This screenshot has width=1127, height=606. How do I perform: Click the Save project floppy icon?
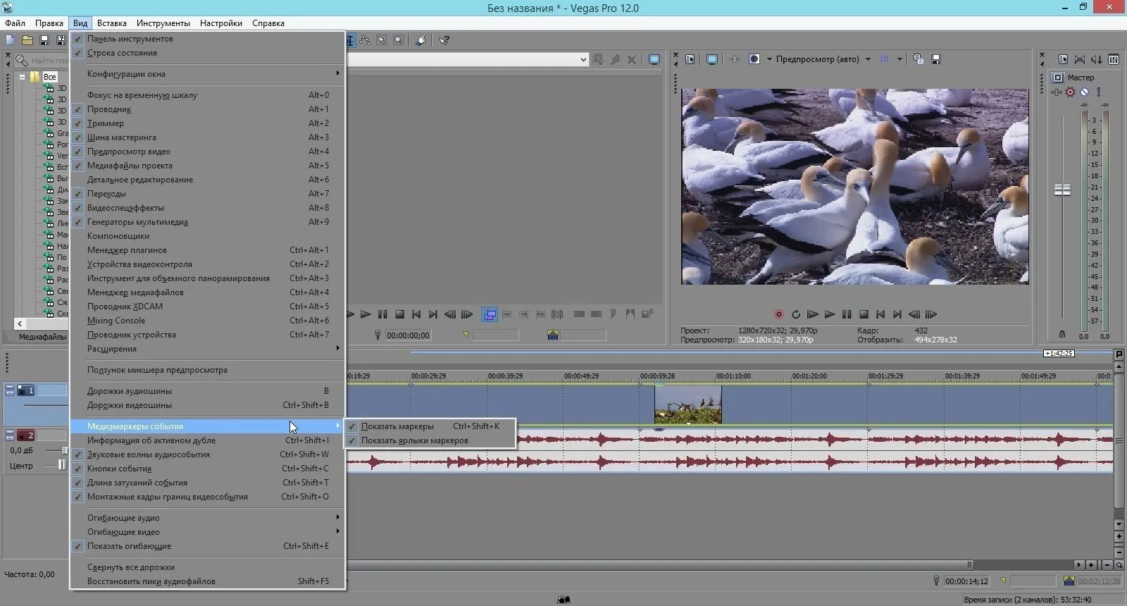tap(44, 40)
